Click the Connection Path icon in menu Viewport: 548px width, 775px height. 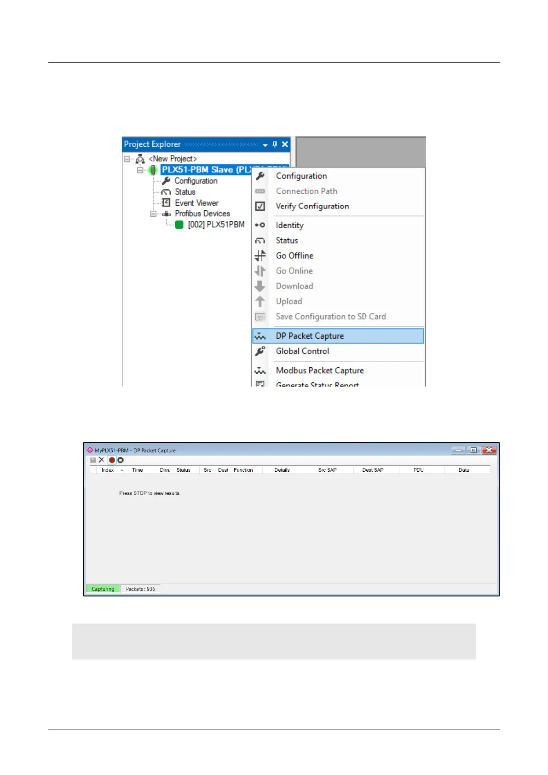click(x=260, y=191)
